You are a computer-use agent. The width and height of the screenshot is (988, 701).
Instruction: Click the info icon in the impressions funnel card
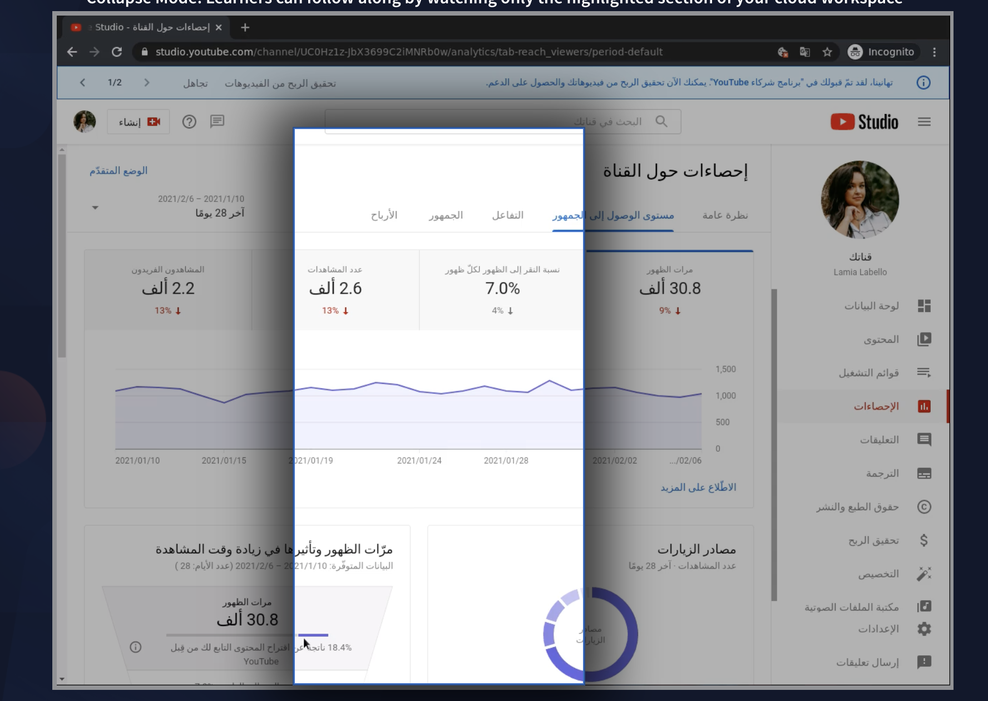(x=135, y=647)
